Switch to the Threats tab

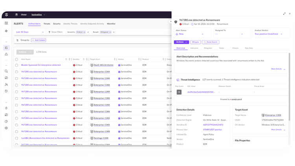(x=47, y=23)
